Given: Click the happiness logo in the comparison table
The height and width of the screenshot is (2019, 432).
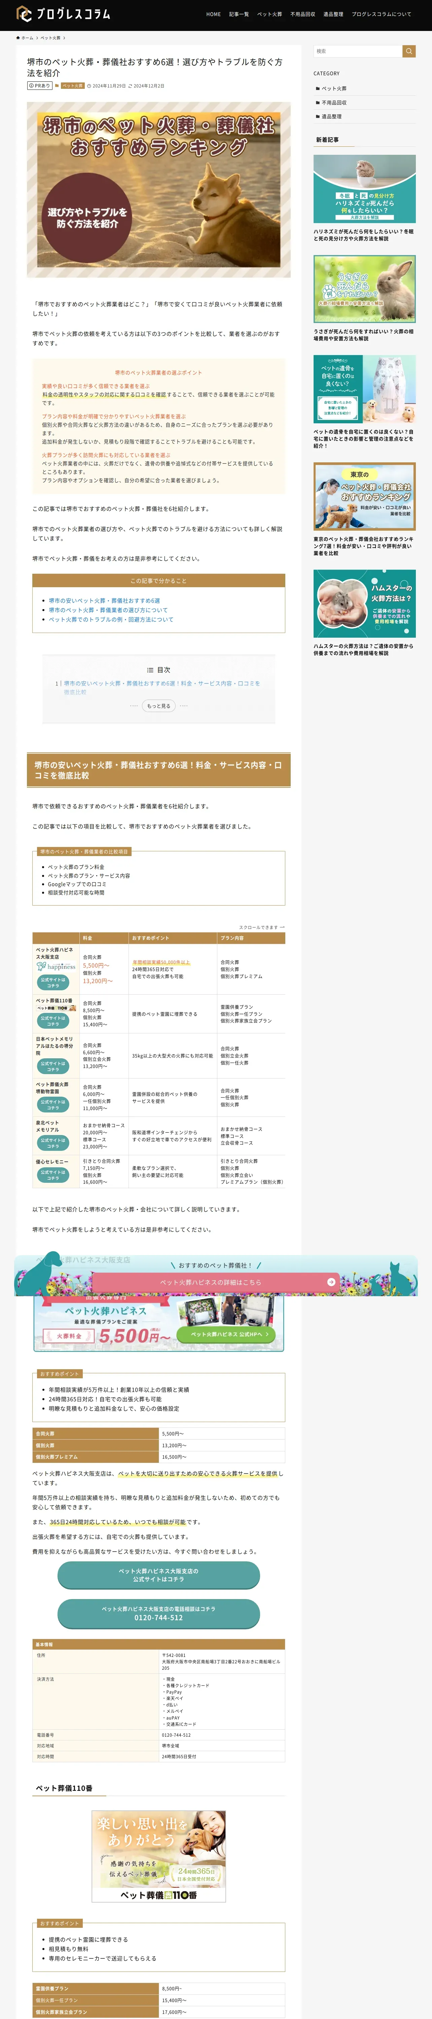Looking at the screenshot, I should pyautogui.click(x=56, y=966).
